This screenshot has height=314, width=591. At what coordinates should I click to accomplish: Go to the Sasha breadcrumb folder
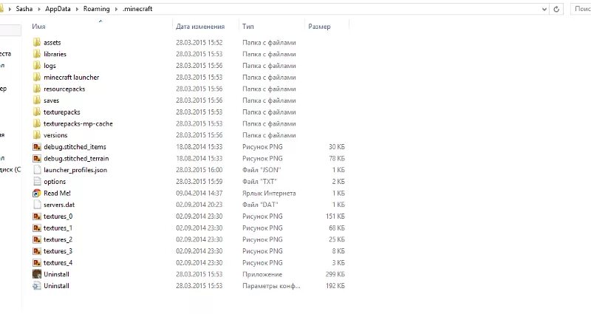(x=24, y=9)
